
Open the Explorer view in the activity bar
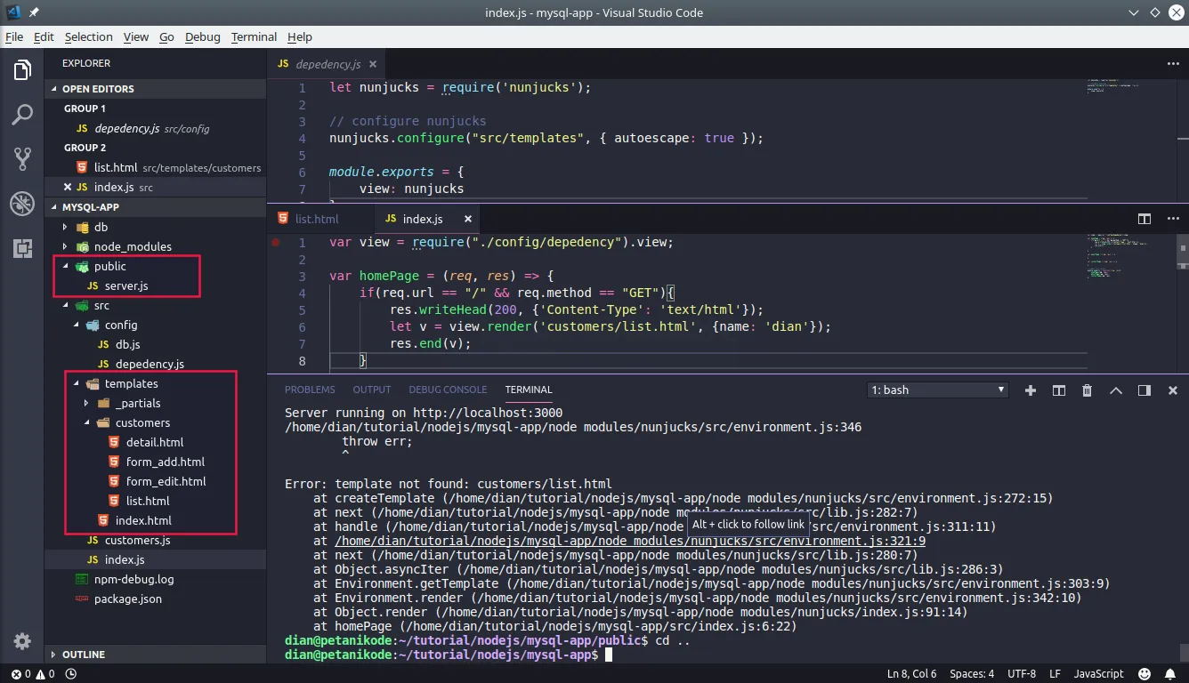pyautogui.click(x=22, y=70)
